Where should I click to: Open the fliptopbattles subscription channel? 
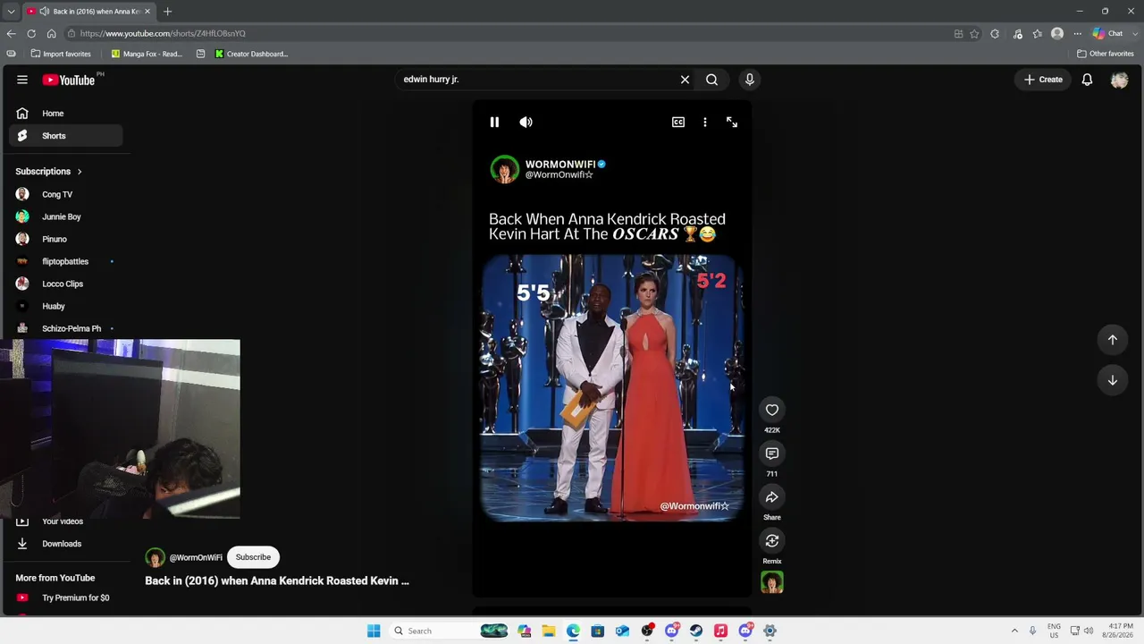tap(66, 261)
